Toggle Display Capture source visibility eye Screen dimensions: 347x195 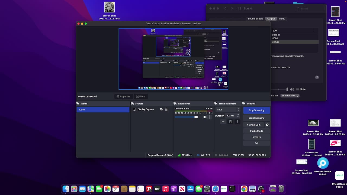pyautogui.click(x=161, y=109)
